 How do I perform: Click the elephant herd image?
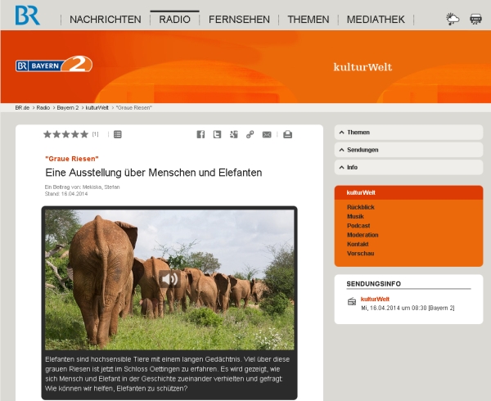(x=169, y=280)
